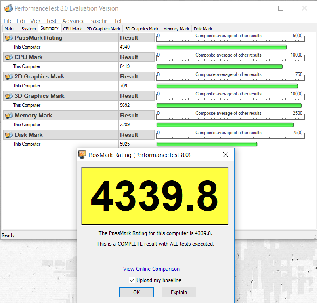The height and width of the screenshot is (303, 317).
Task: Click the Explain button
Action: pyautogui.click(x=179, y=292)
